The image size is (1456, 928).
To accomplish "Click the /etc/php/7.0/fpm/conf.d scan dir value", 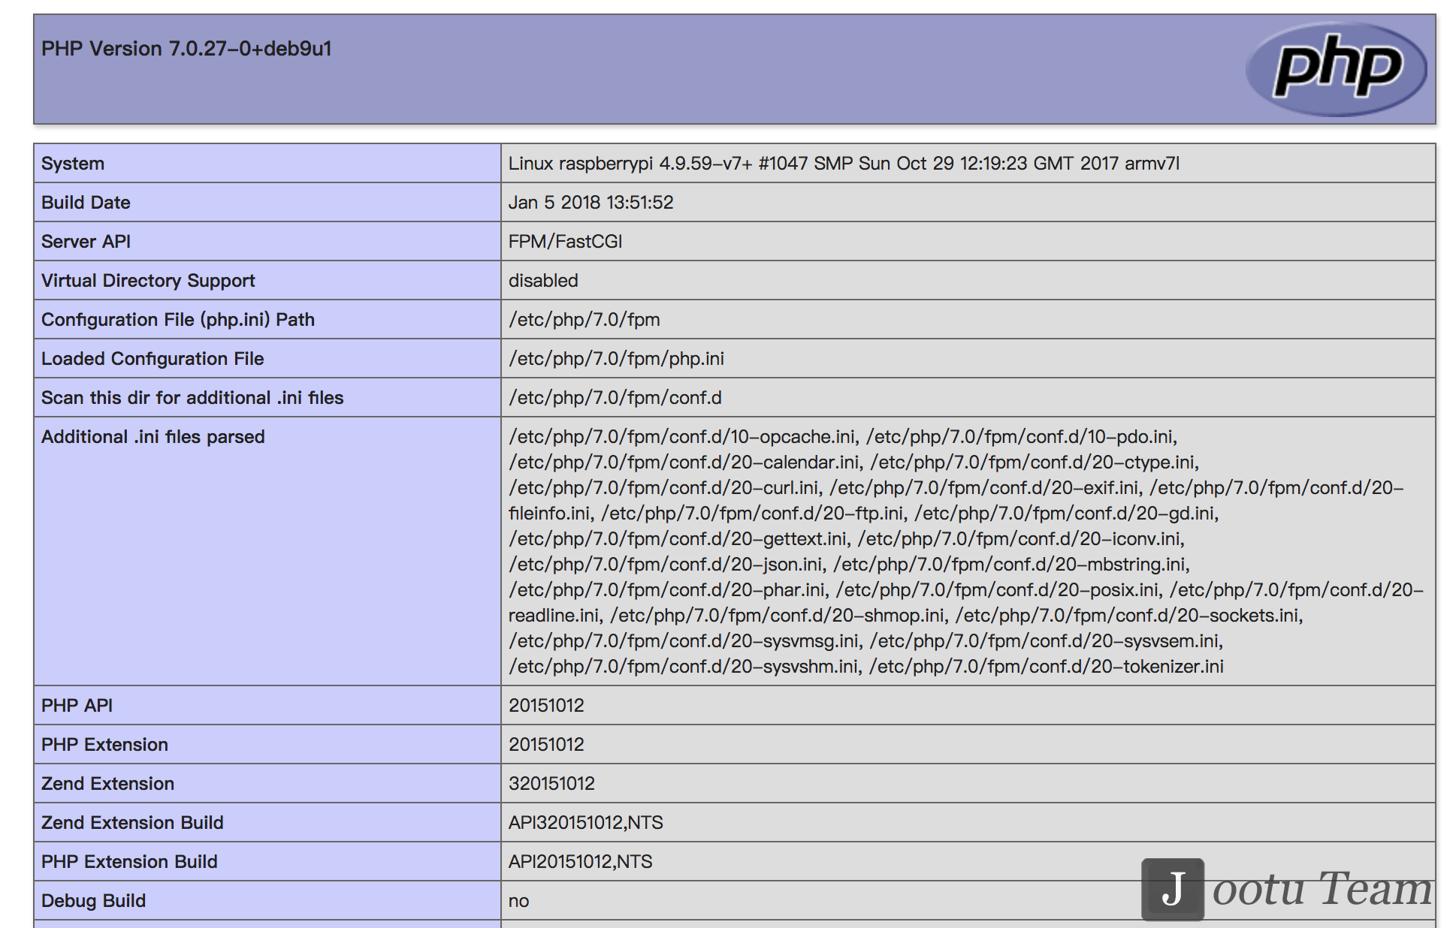I will (615, 398).
